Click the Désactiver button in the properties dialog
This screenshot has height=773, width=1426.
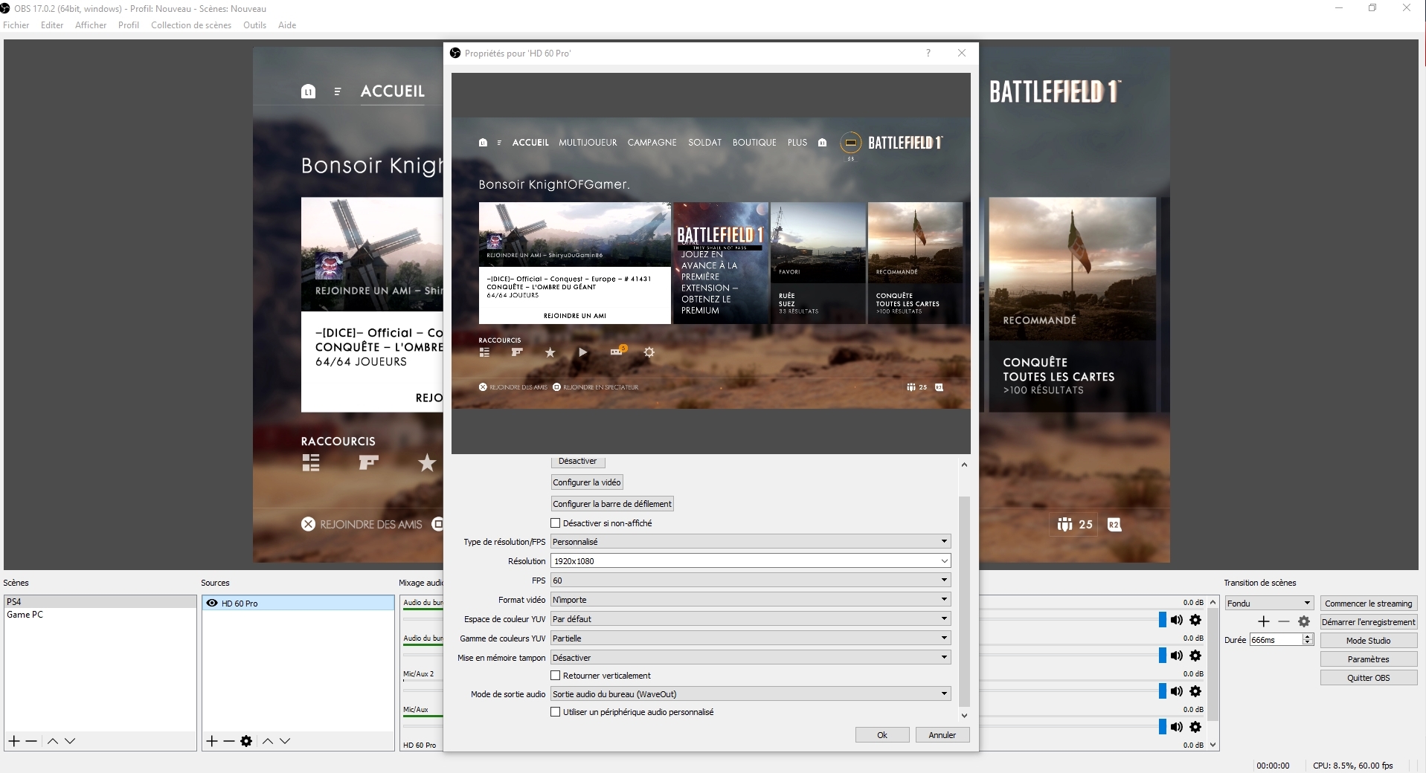coord(577,461)
